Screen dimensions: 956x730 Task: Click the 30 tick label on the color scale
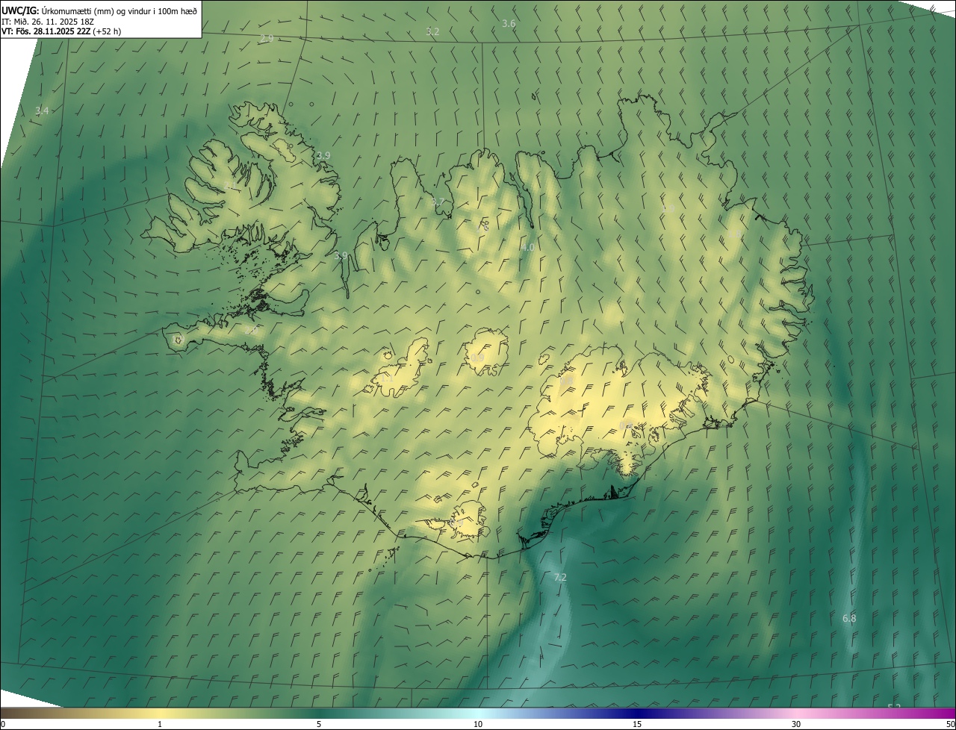tap(796, 724)
